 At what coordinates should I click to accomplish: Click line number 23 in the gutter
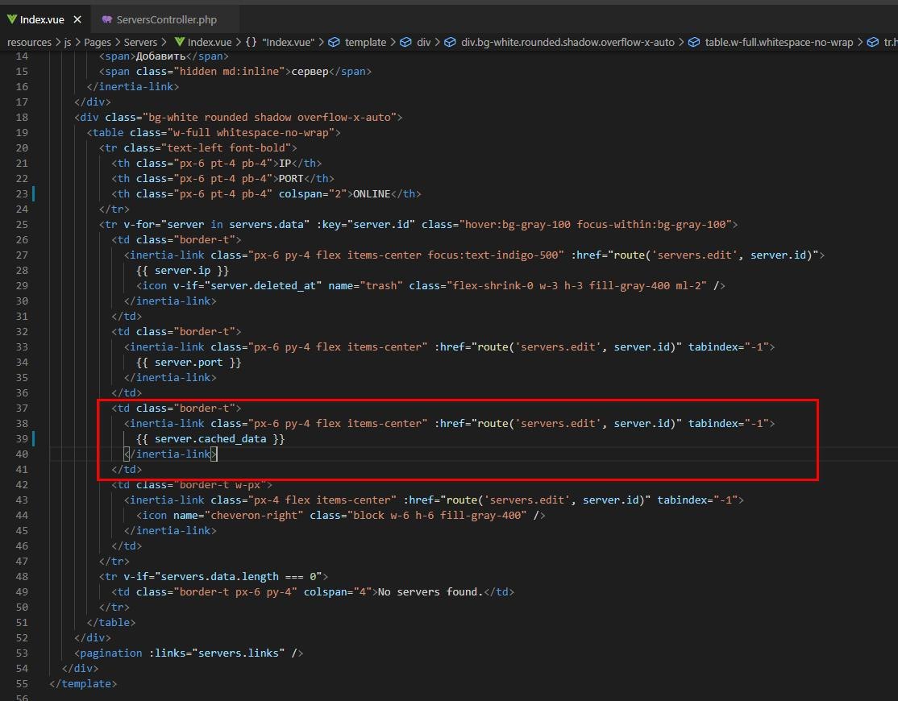click(x=22, y=194)
